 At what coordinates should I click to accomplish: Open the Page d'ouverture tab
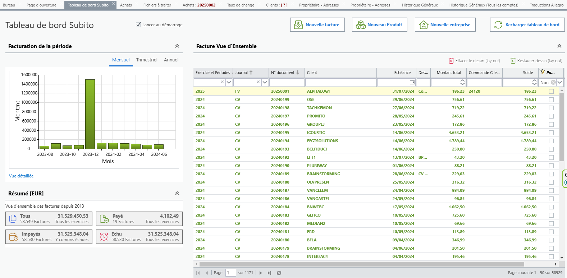(x=41, y=5)
